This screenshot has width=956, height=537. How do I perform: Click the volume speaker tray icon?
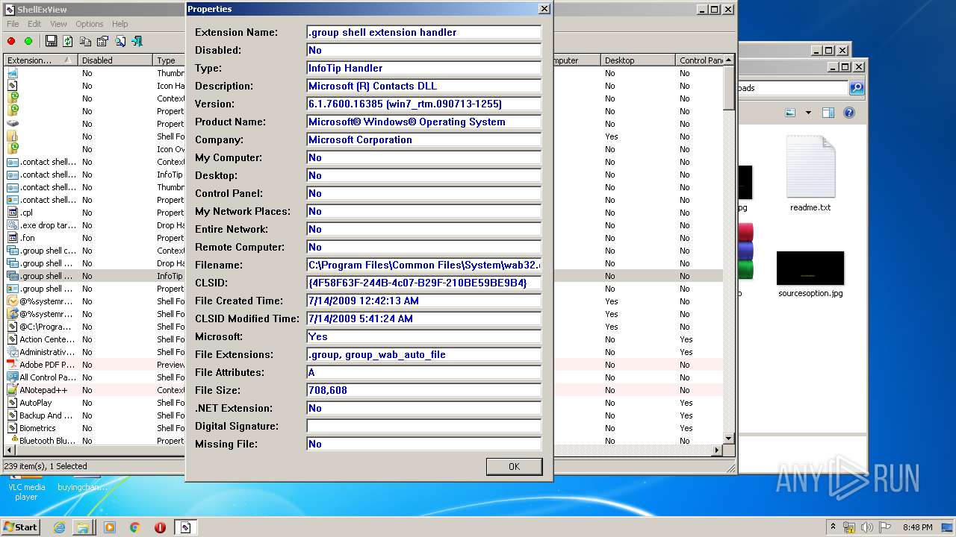click(868, 527)
